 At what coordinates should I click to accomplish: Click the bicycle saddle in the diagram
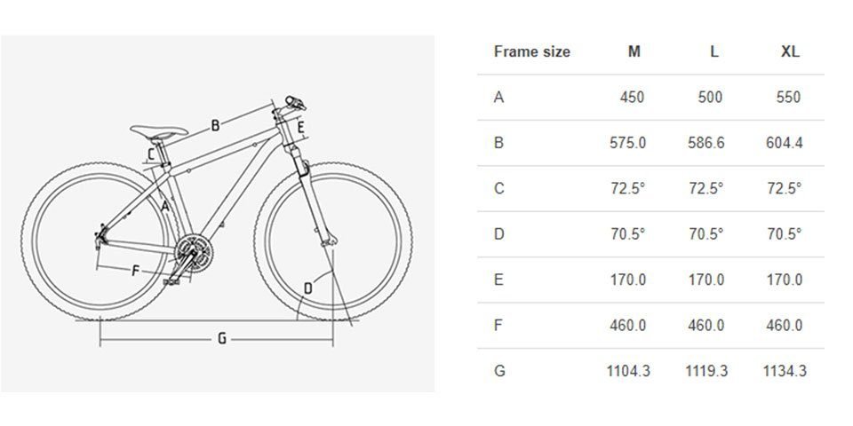tap(159, 131)
